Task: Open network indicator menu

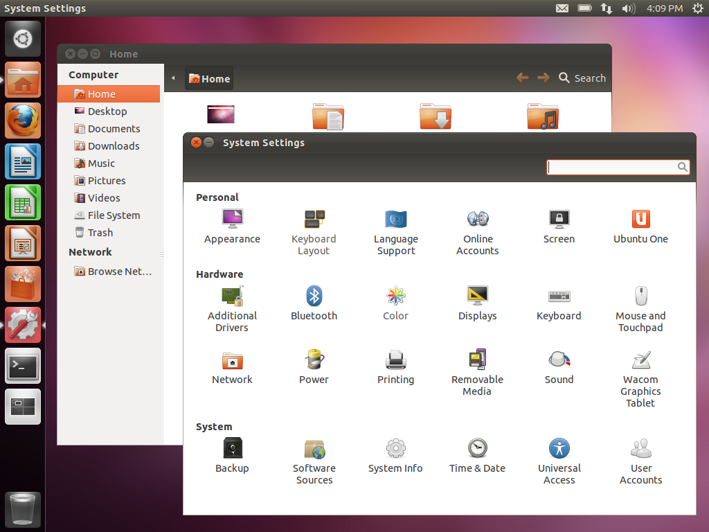Action: (607, 8)
